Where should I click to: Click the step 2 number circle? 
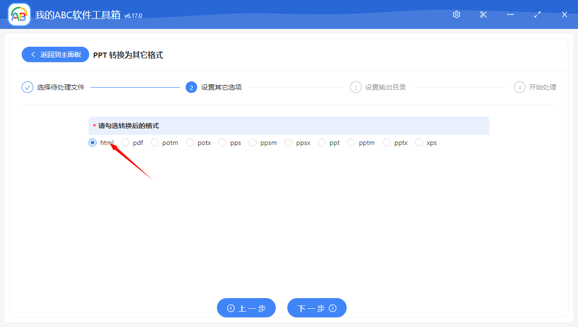pyautogui.click(x=191, y=87)
